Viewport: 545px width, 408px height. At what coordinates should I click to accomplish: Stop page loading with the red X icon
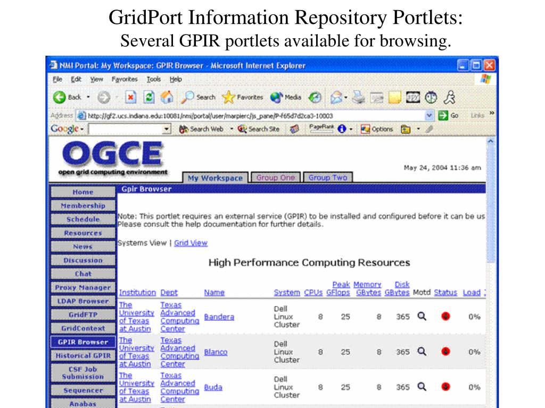[x=130, y=98]
